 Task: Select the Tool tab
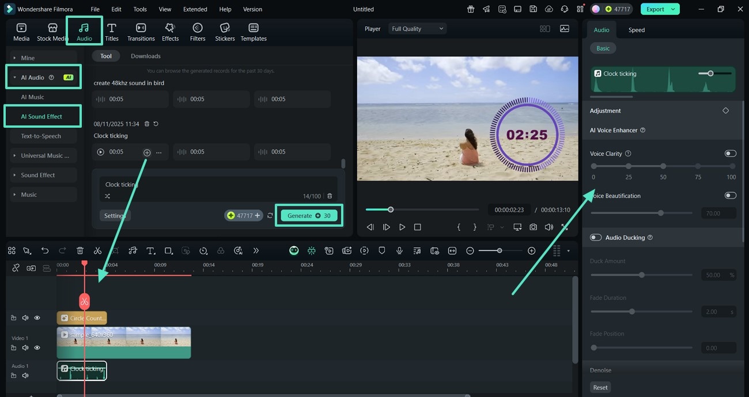click(x=106, y=56)
